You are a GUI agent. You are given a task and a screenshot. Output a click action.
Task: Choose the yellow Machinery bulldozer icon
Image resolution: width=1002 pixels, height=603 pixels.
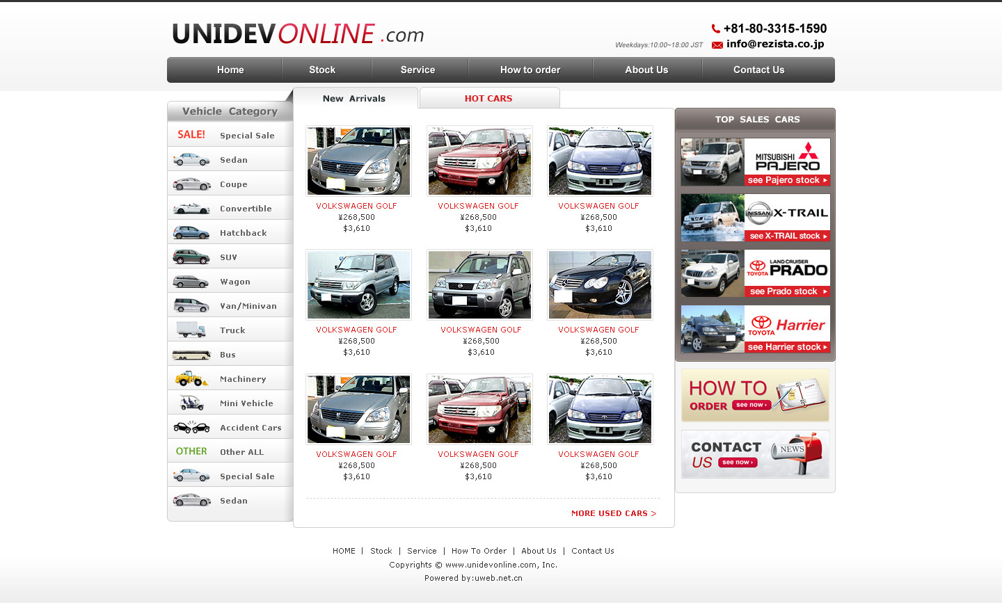click(191, 378)
